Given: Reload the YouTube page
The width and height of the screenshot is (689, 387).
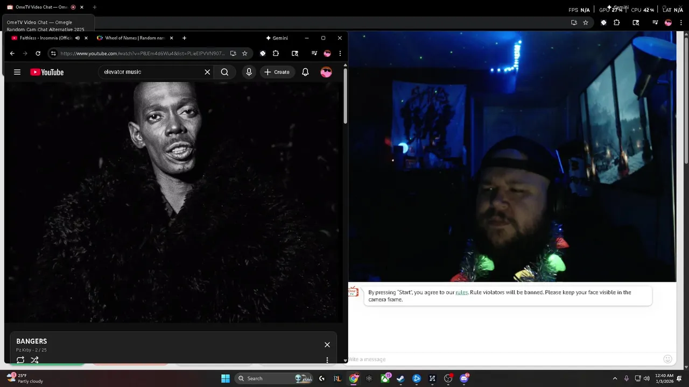Looking at the screenshot, I should tap(38, 53).
